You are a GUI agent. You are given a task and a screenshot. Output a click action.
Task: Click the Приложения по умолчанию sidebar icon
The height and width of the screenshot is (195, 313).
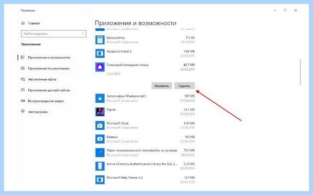(x=23, y=68)
